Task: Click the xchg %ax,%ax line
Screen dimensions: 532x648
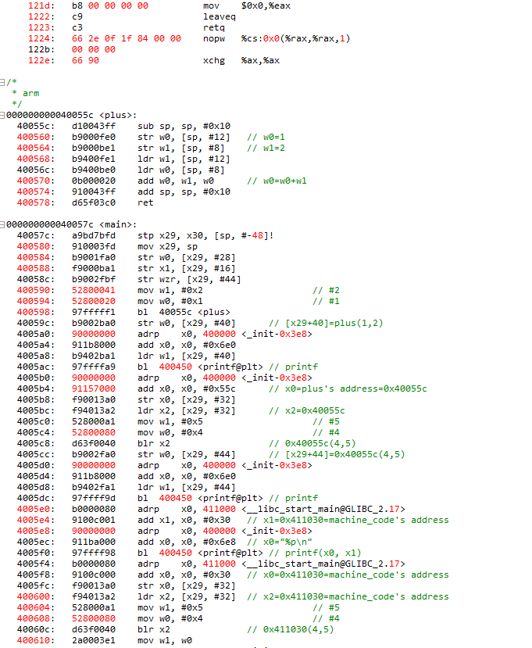Action: coord(241,60)
